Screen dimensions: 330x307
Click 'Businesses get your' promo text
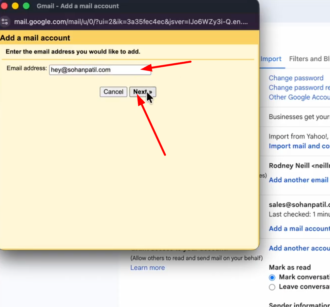(299, 117)
